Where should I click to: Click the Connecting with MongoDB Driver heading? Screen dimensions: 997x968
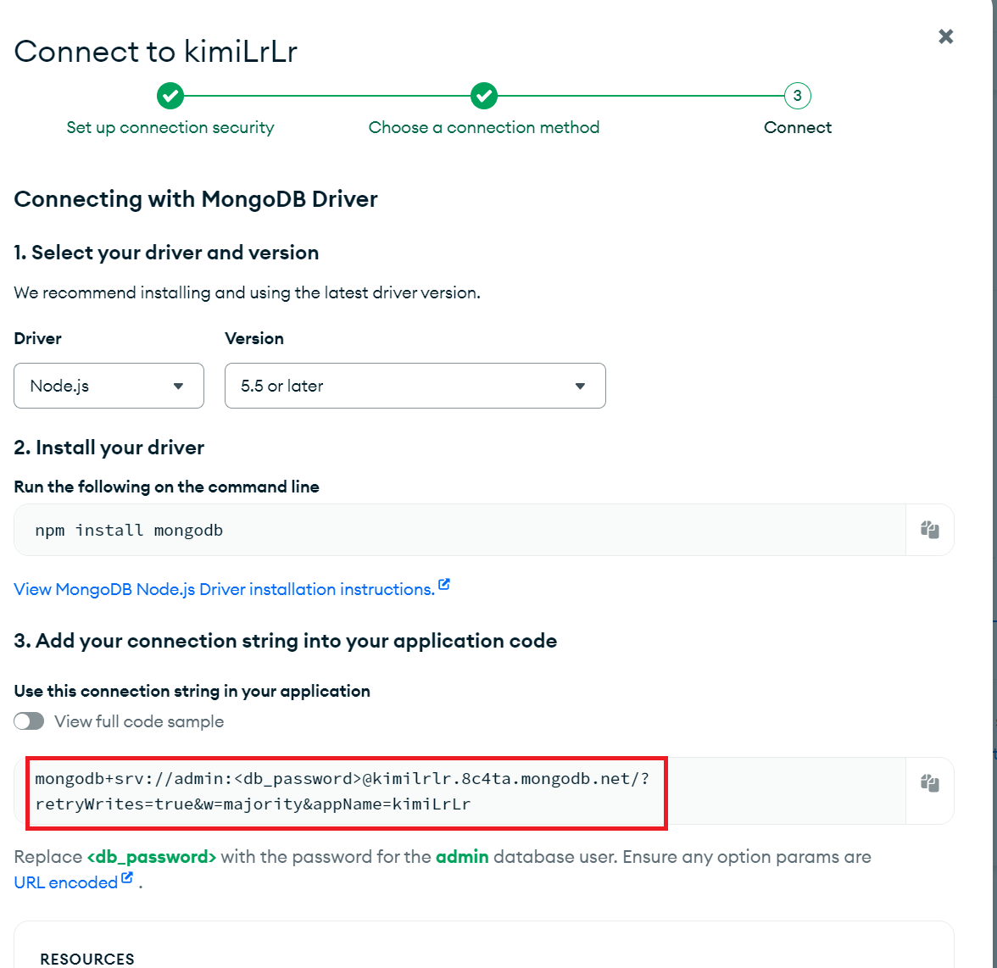[x=196, y=199]
